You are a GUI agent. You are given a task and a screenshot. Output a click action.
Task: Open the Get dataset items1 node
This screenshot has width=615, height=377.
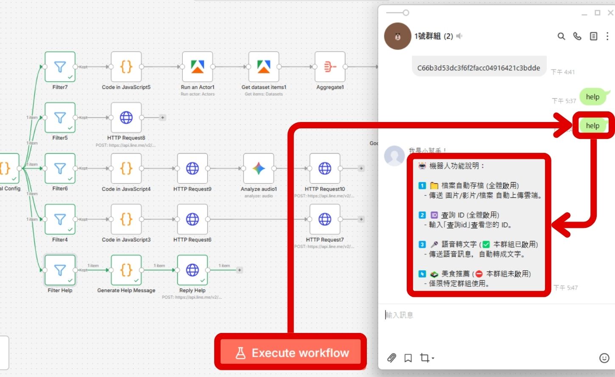263,67
